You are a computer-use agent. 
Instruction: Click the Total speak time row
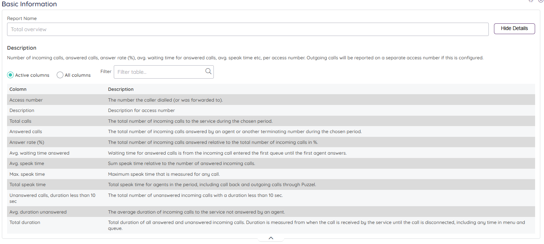tap(27, 184)
